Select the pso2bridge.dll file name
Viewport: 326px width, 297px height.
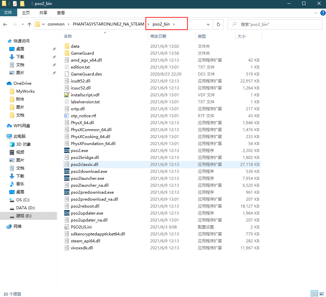point(85,158)
